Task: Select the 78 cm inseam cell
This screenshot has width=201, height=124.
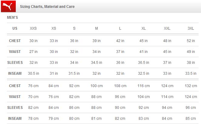Action: (x=33, y=119)
